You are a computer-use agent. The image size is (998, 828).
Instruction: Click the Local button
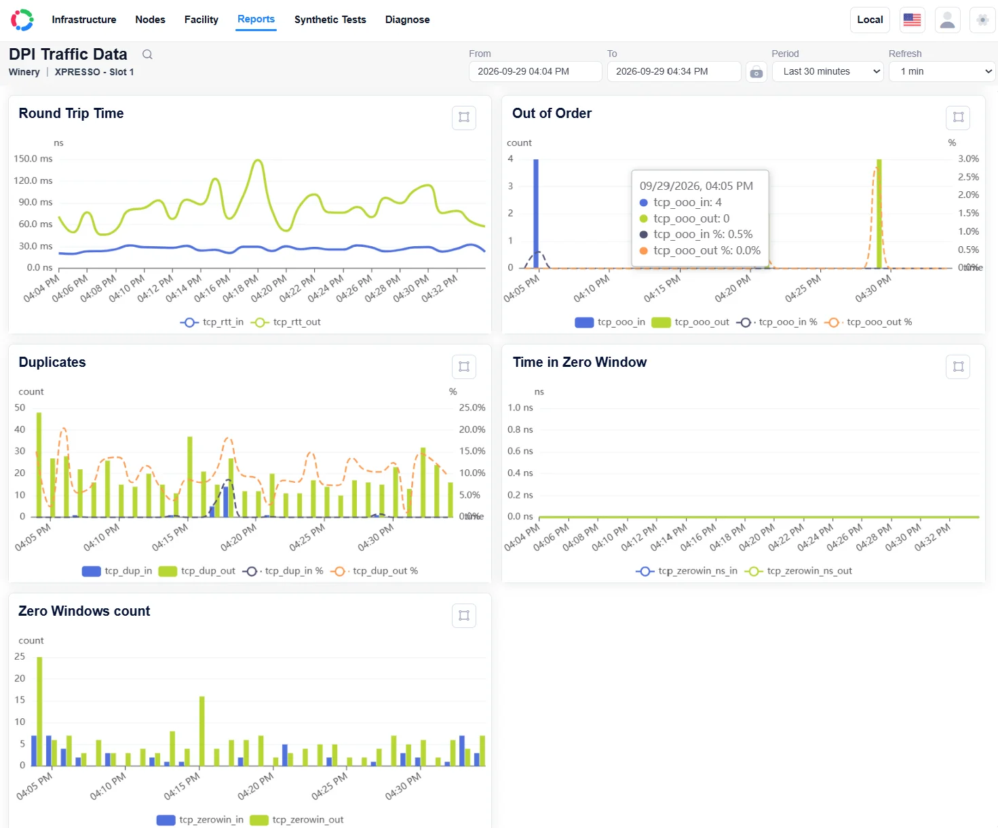tap(870, 20)
